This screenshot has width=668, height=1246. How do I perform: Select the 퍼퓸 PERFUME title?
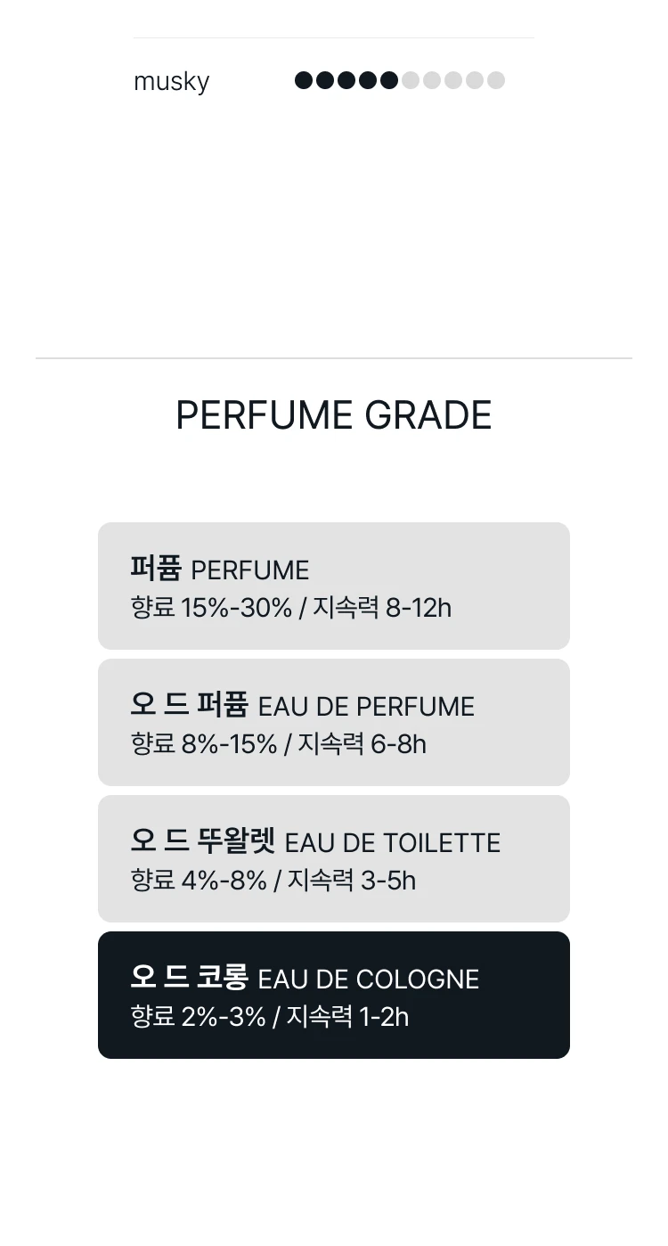point(220,569)
